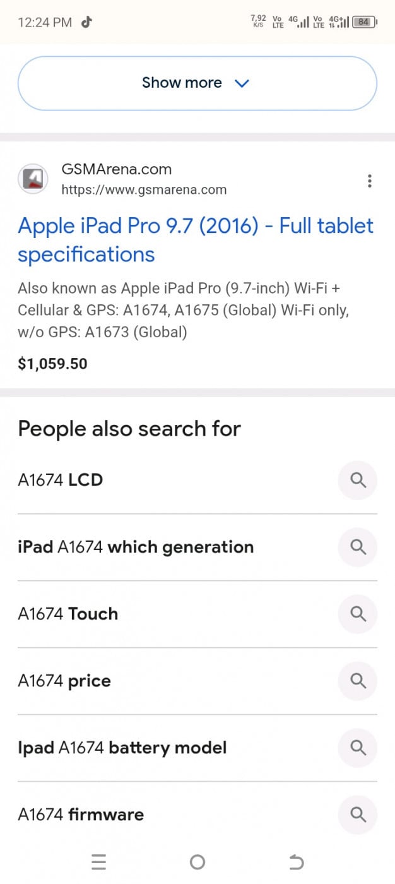This screenshot has height=884, width=395.
Task: Pick the A1674 firmware suggestion text
Action: tap(81, 815)
